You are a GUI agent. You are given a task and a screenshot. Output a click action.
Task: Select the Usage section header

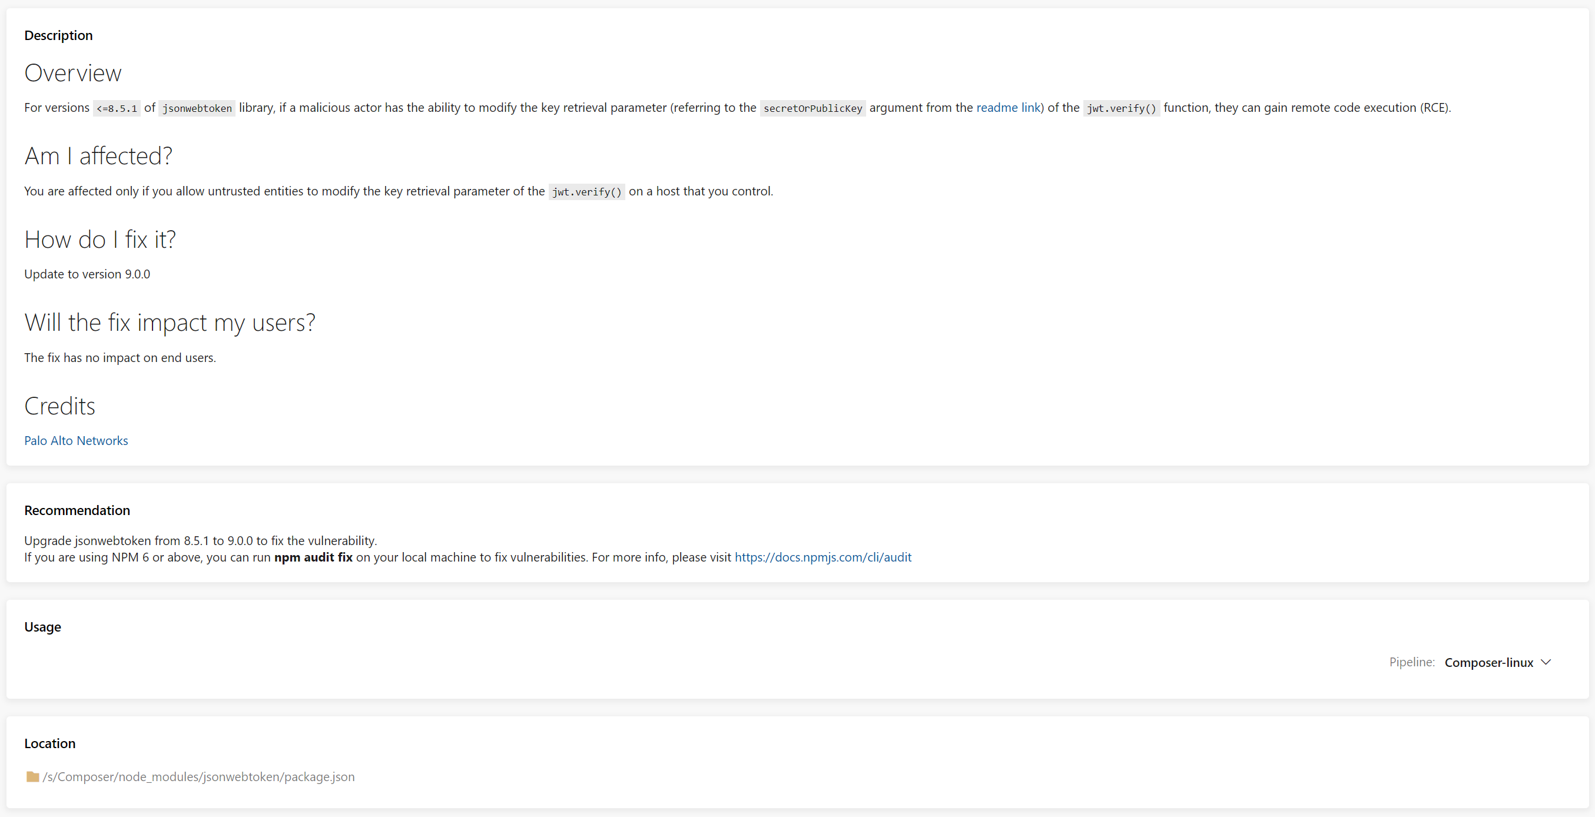click(x=43, y=626)
